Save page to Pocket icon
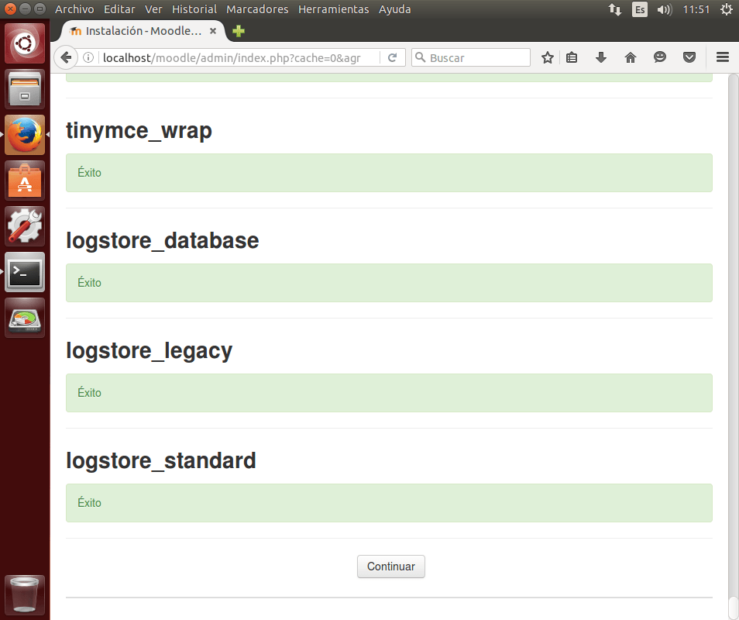 click(689, 57)
